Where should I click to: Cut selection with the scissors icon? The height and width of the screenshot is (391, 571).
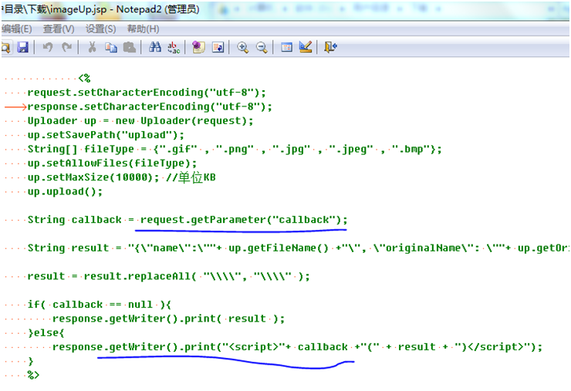(x=92, y=47)
